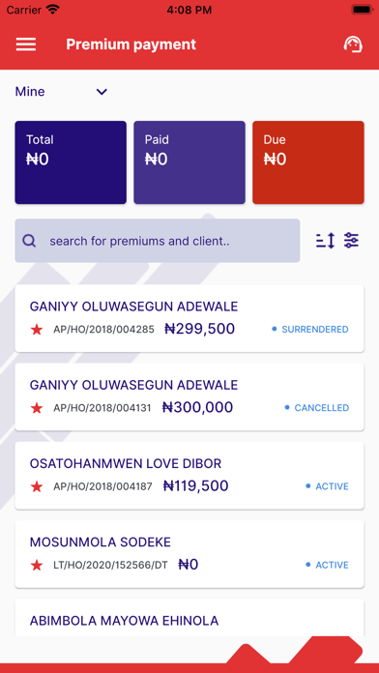
Task: Open the filter sliders icon
Action: coord(352,241)
